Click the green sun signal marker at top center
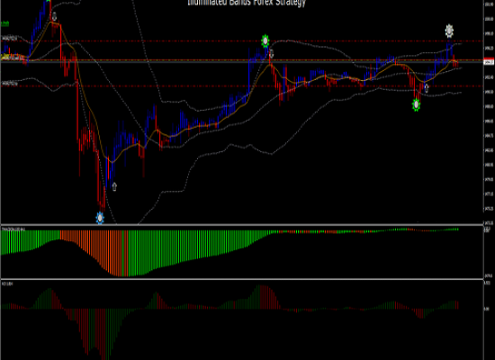495x360 pixels. tap(265, 41)
